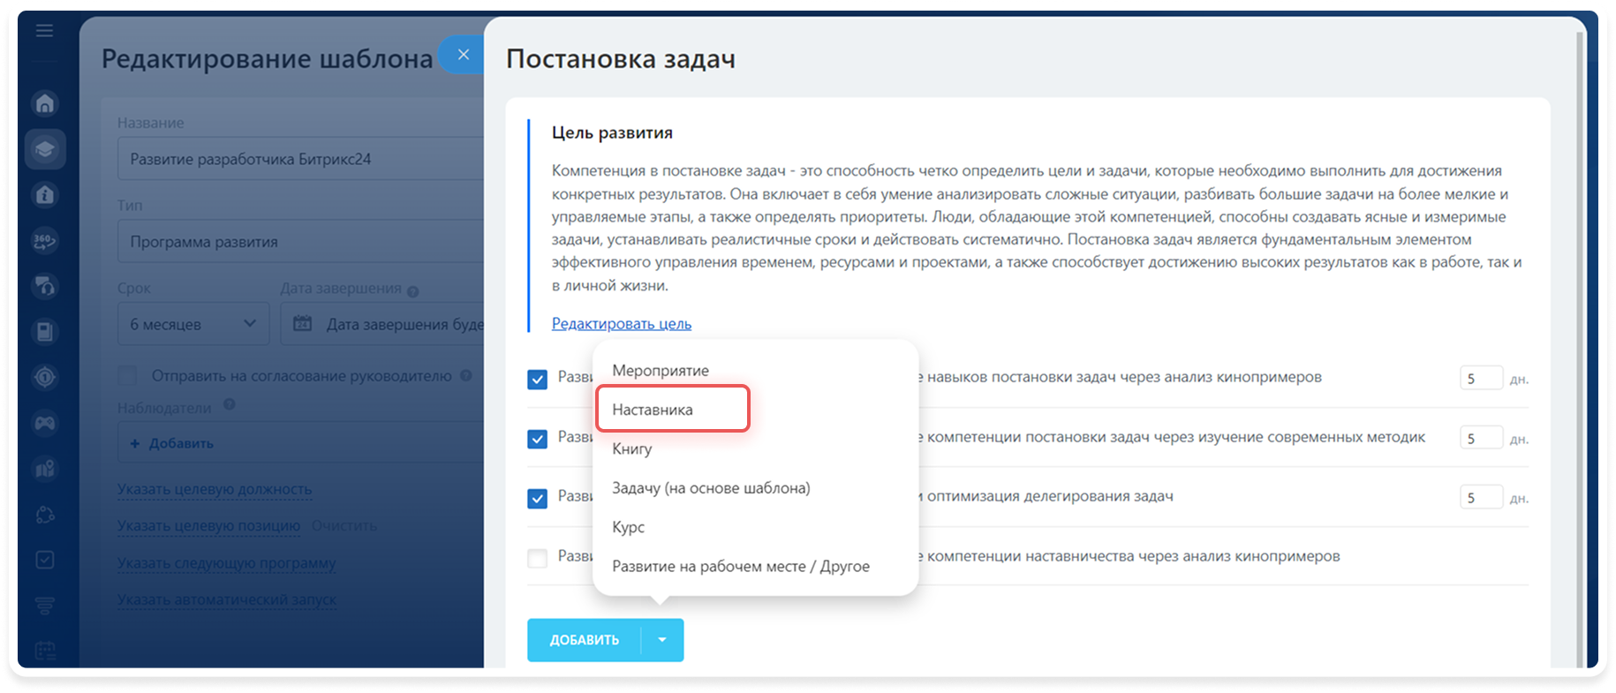Open the coin rewards sidebar icon
Image resolution: width=1616 pixels, height=693 pixels.
(45, 377)
